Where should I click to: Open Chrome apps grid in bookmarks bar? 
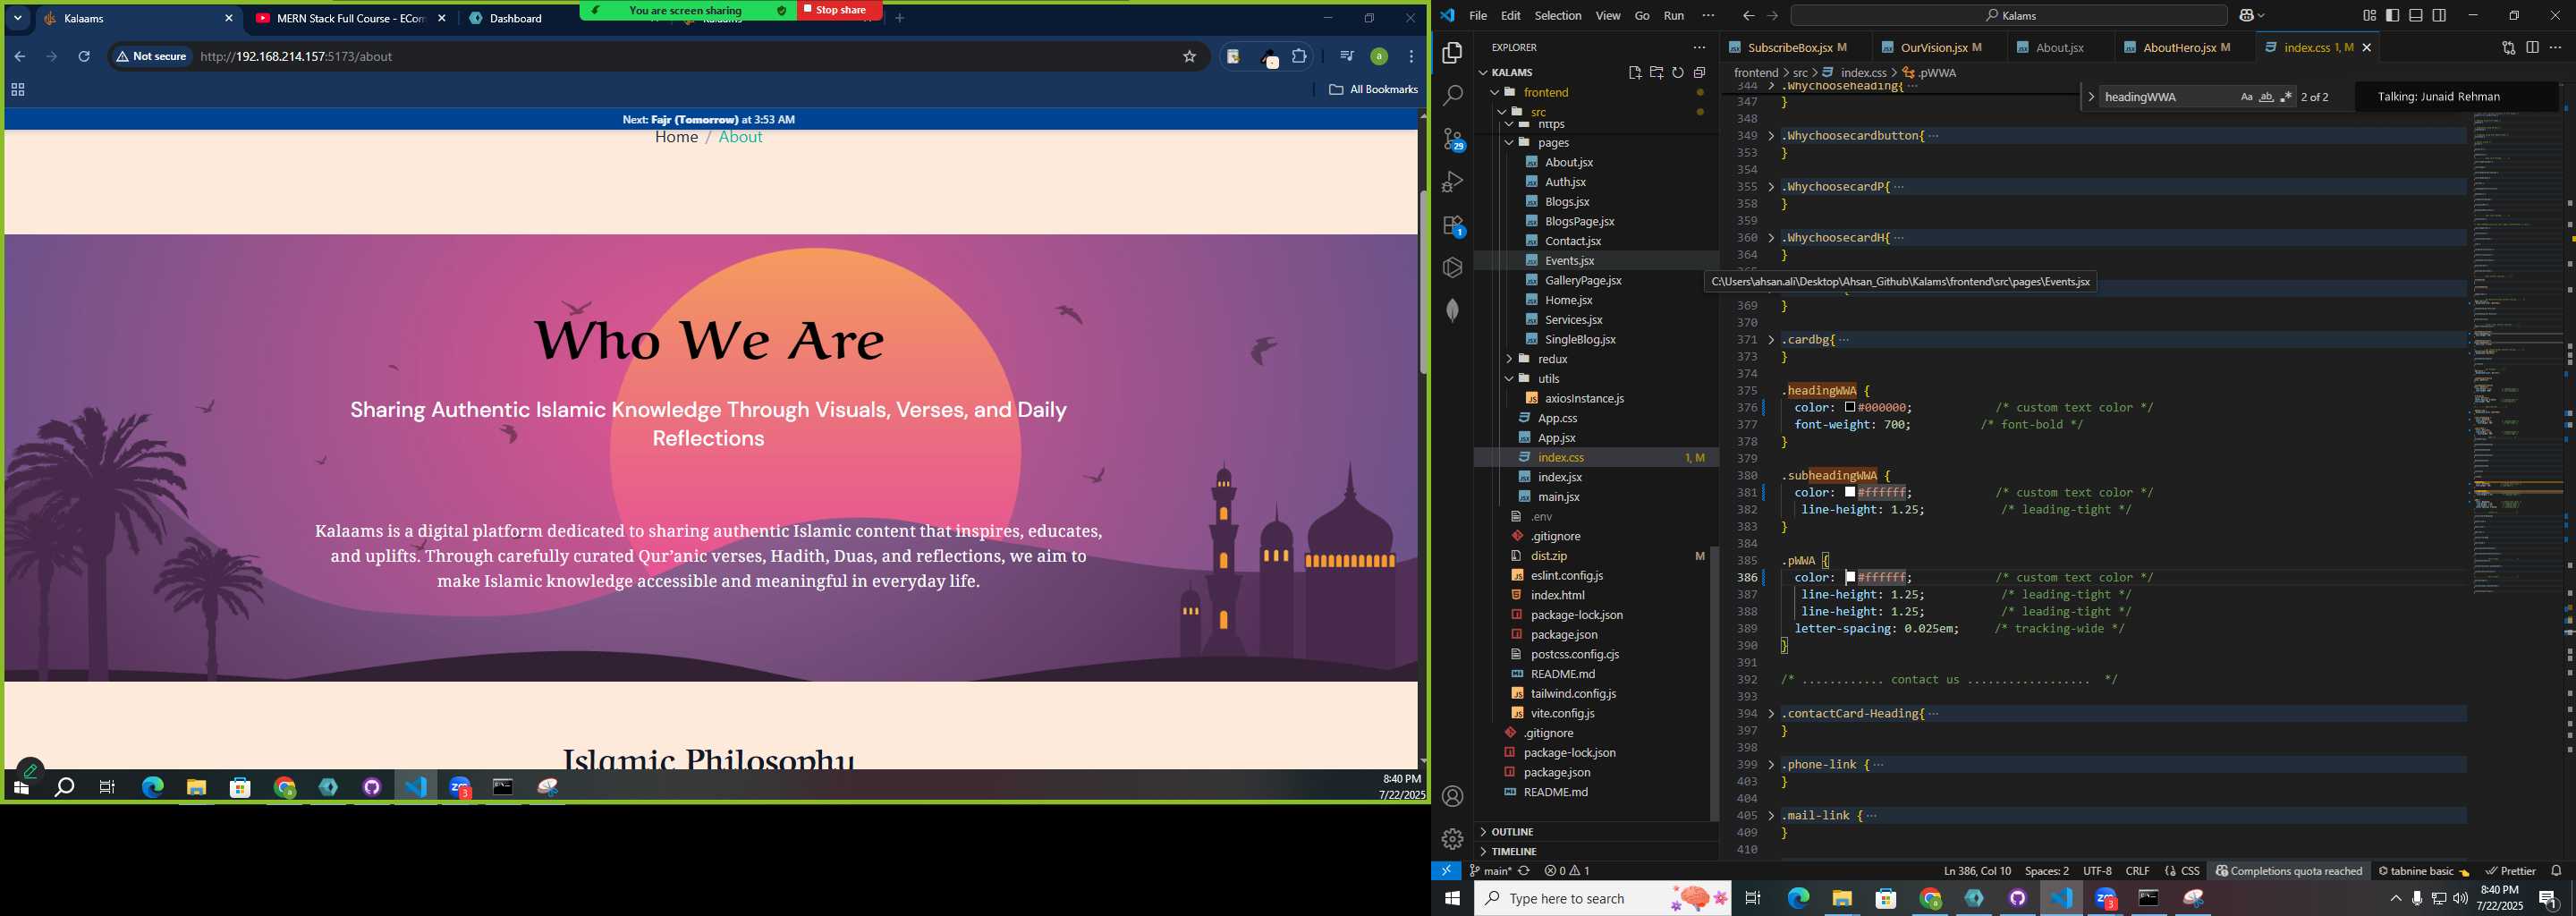(17, 90)
